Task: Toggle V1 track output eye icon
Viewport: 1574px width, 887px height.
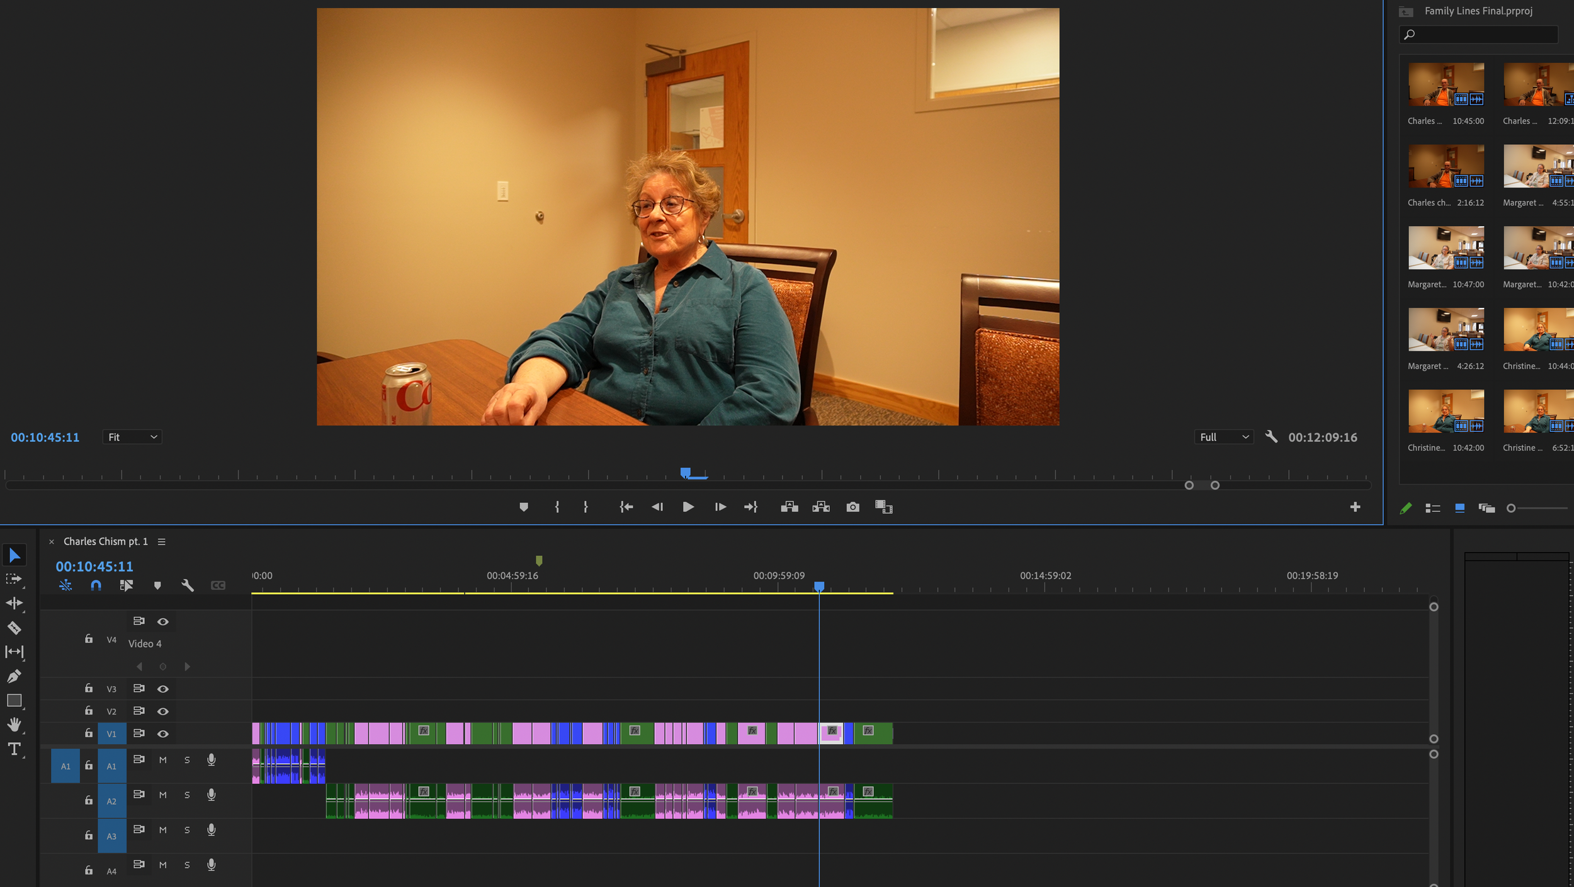Action: (163, 734)
